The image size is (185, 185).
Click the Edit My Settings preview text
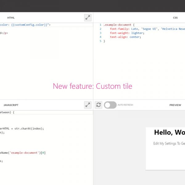click(169, 143)
